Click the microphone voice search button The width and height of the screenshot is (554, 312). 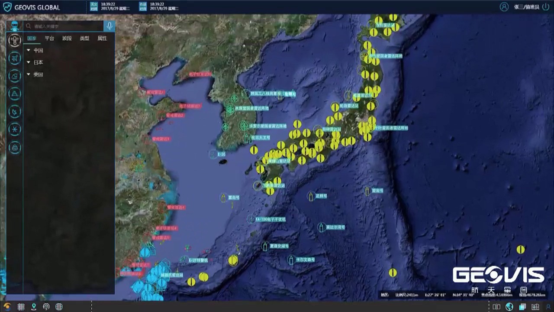tap(109, 26)
